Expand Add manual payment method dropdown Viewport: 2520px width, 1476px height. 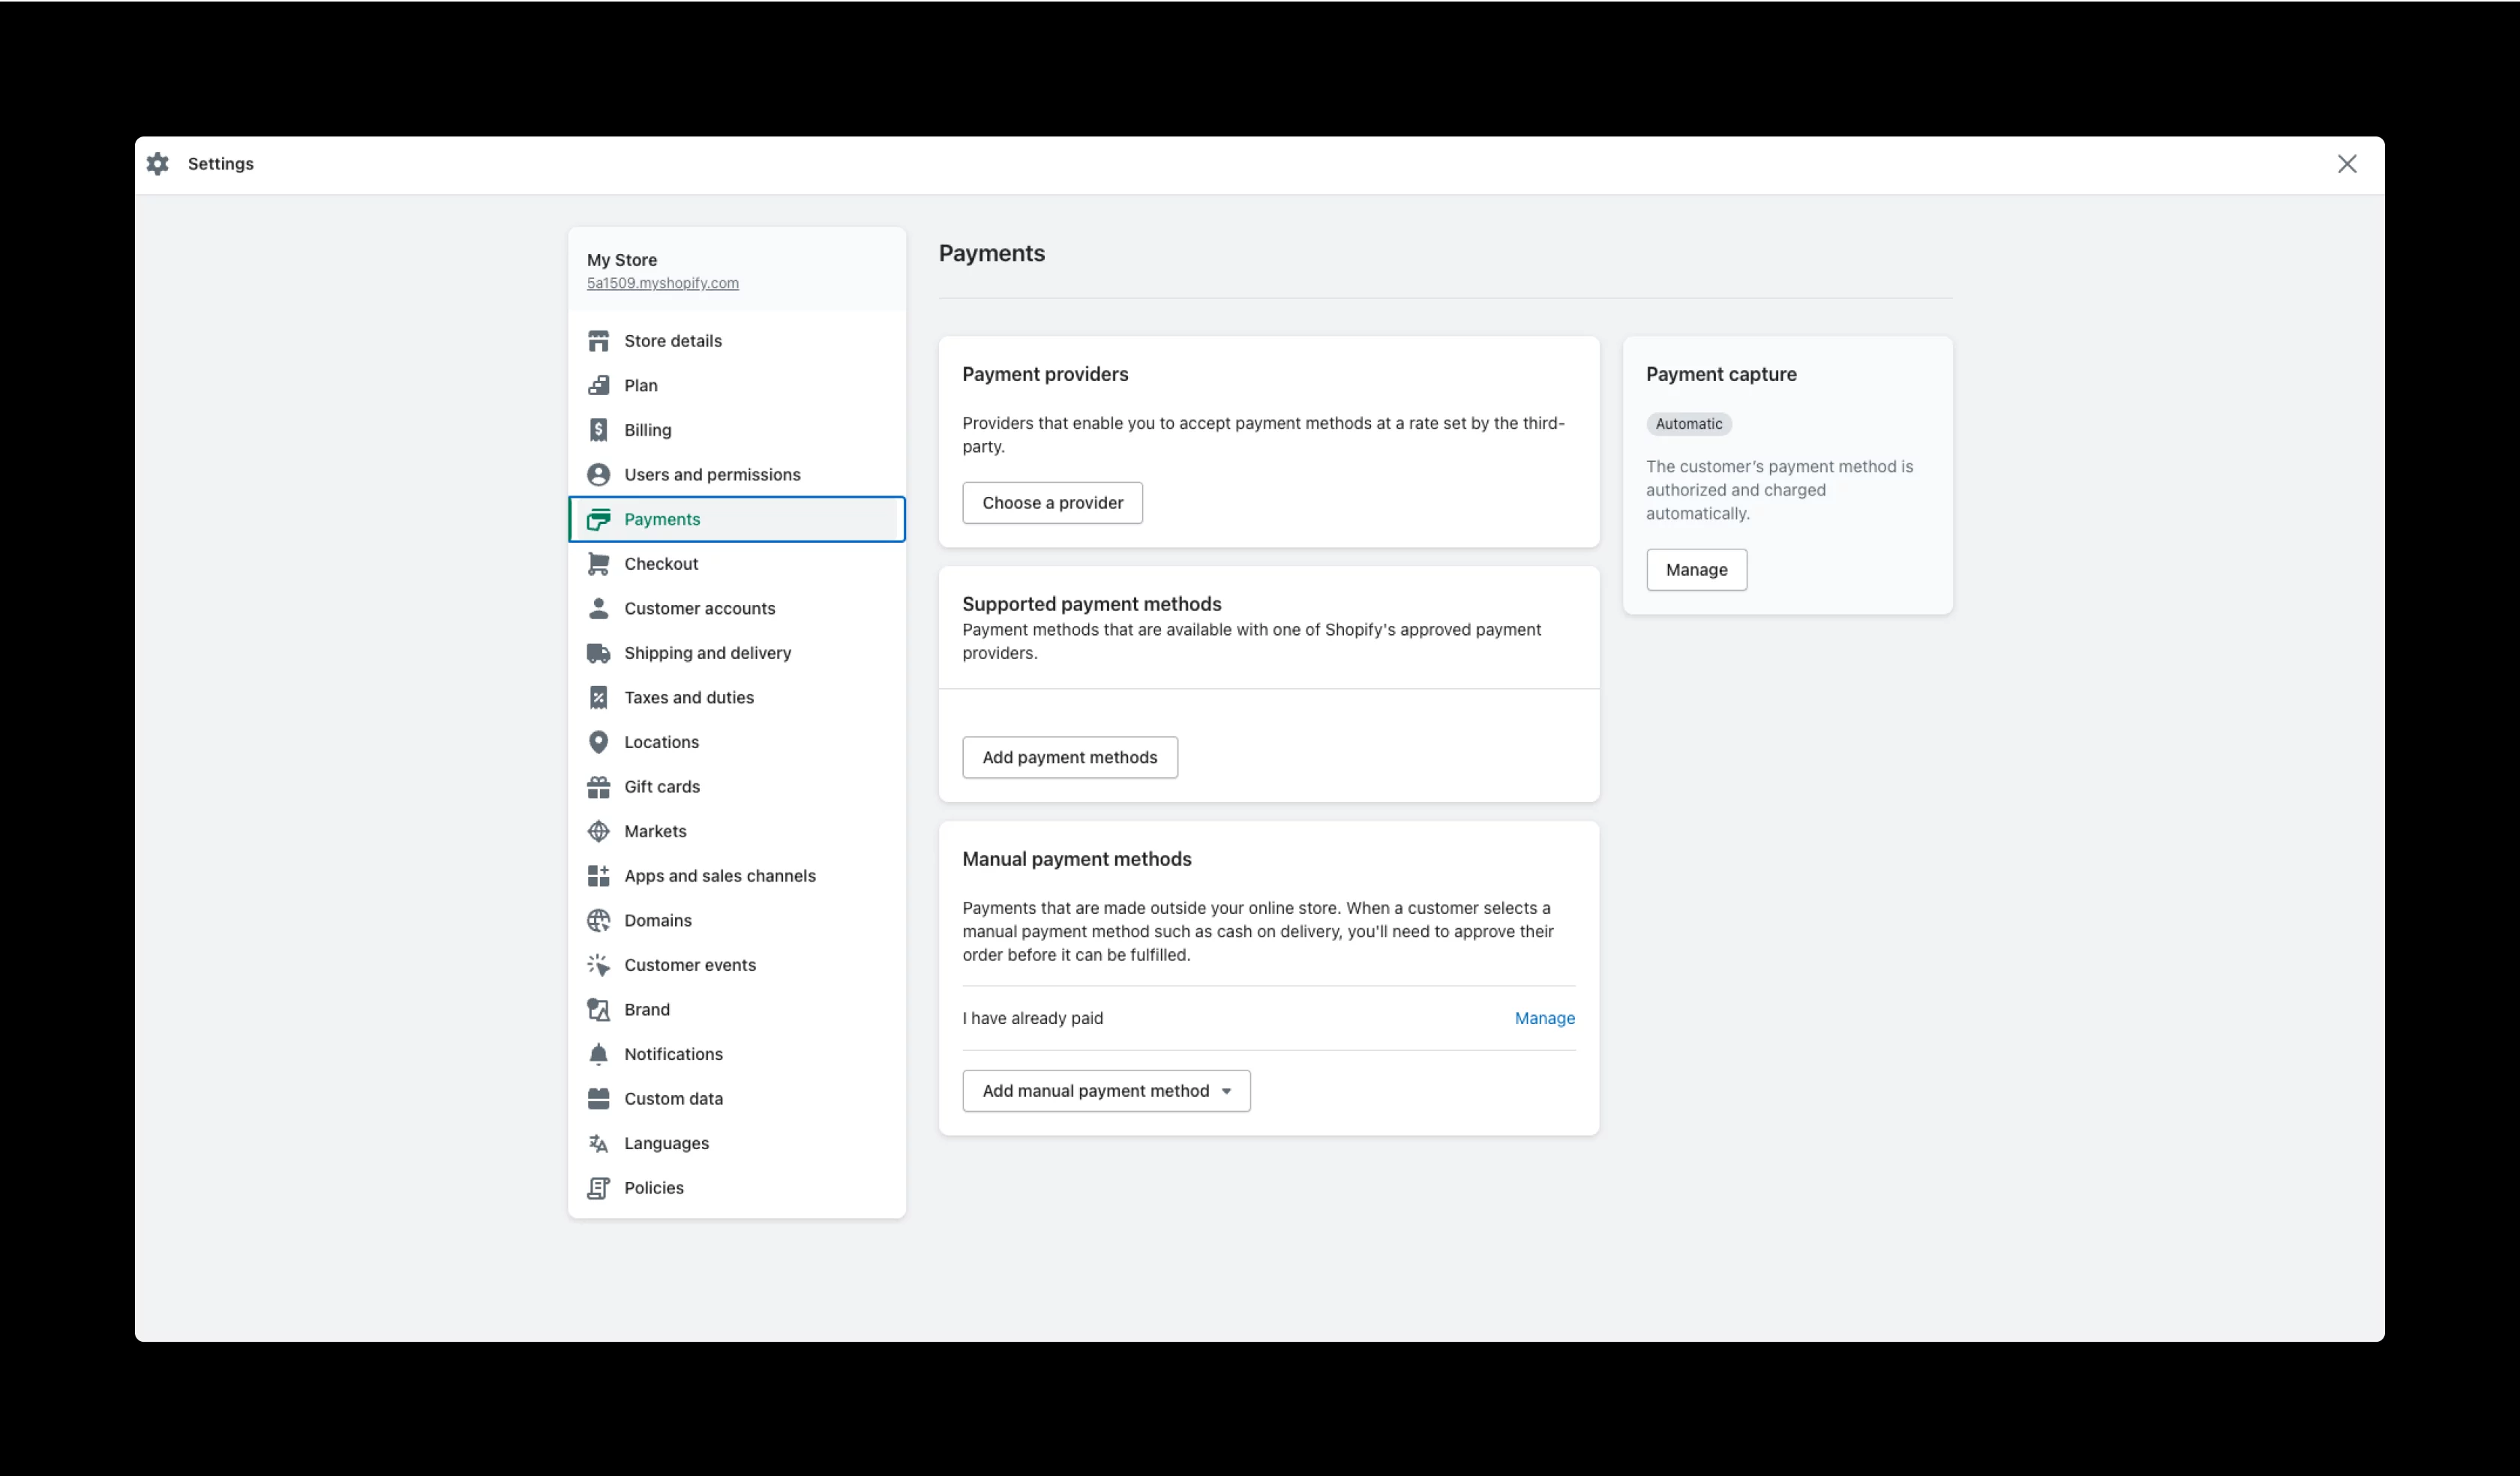(x=1106, y=1090)
